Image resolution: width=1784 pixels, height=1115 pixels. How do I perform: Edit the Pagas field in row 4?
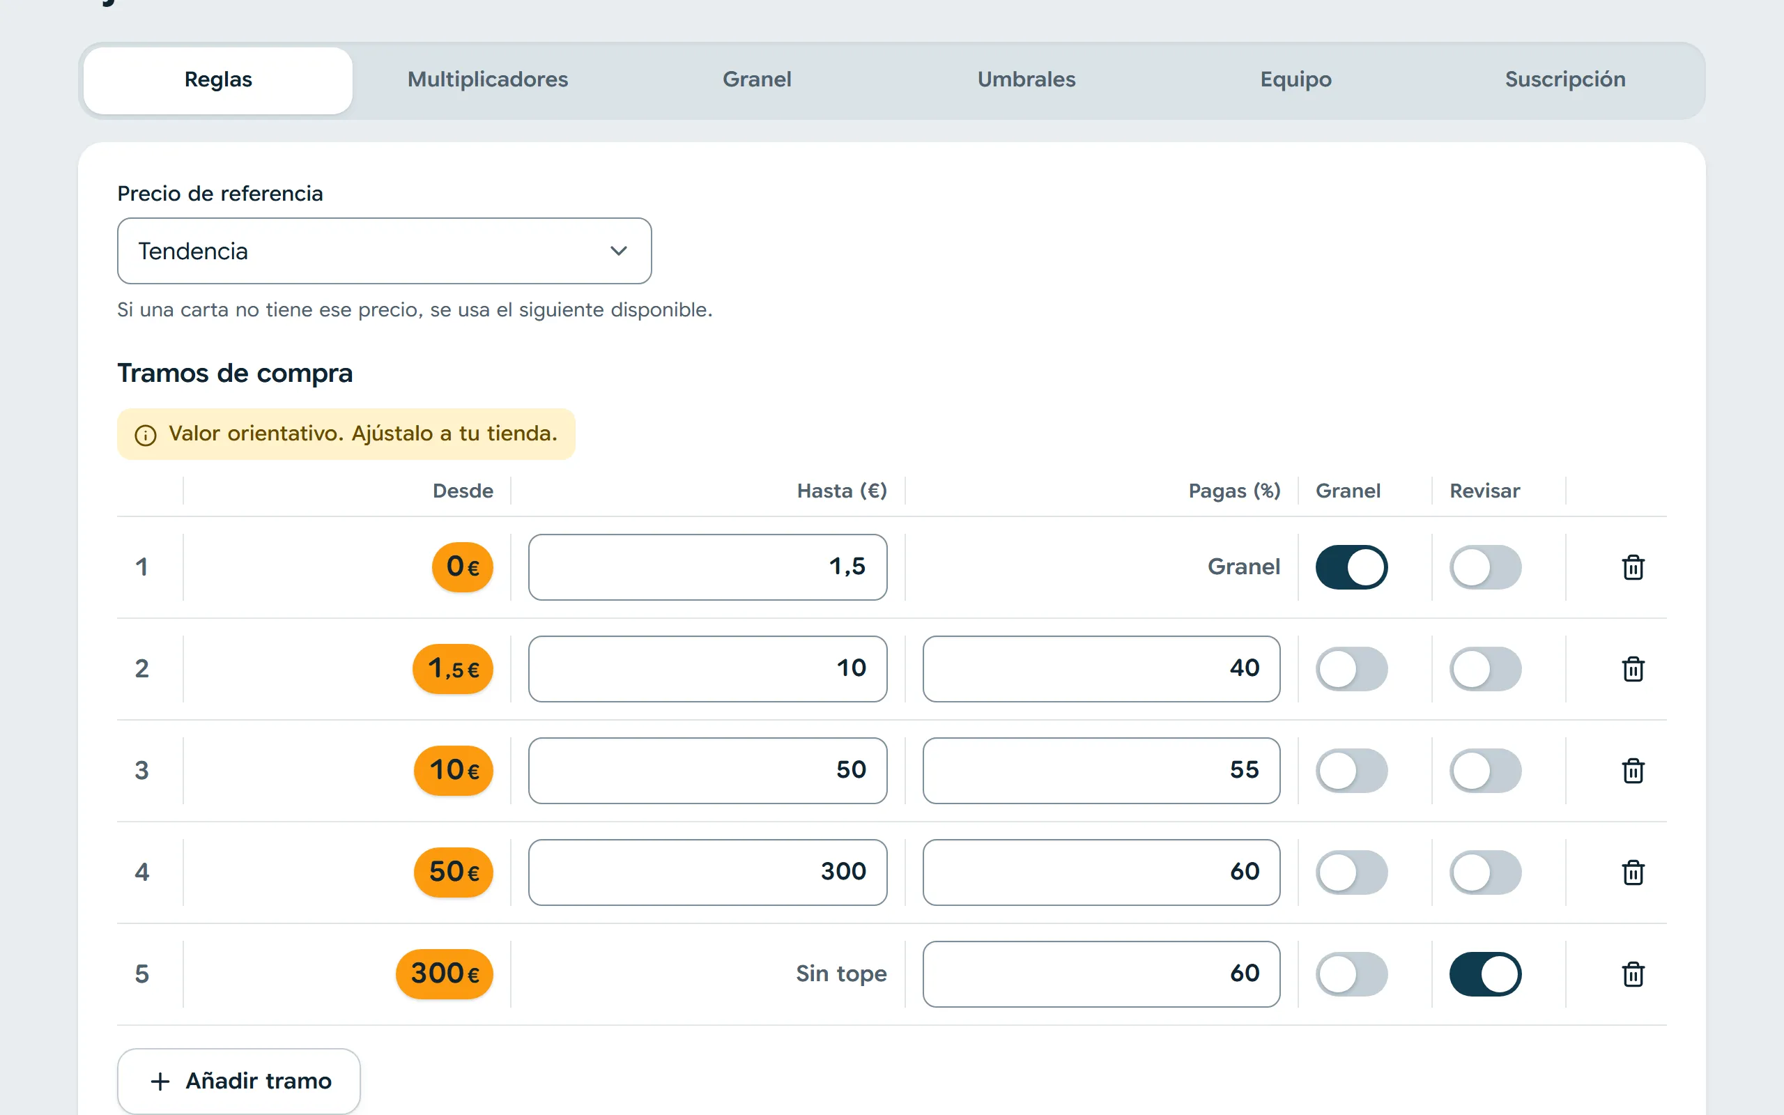(x=1101, y=872)
